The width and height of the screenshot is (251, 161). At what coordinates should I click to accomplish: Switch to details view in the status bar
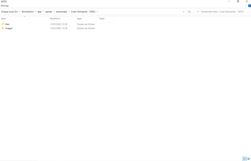click(244, 159)
